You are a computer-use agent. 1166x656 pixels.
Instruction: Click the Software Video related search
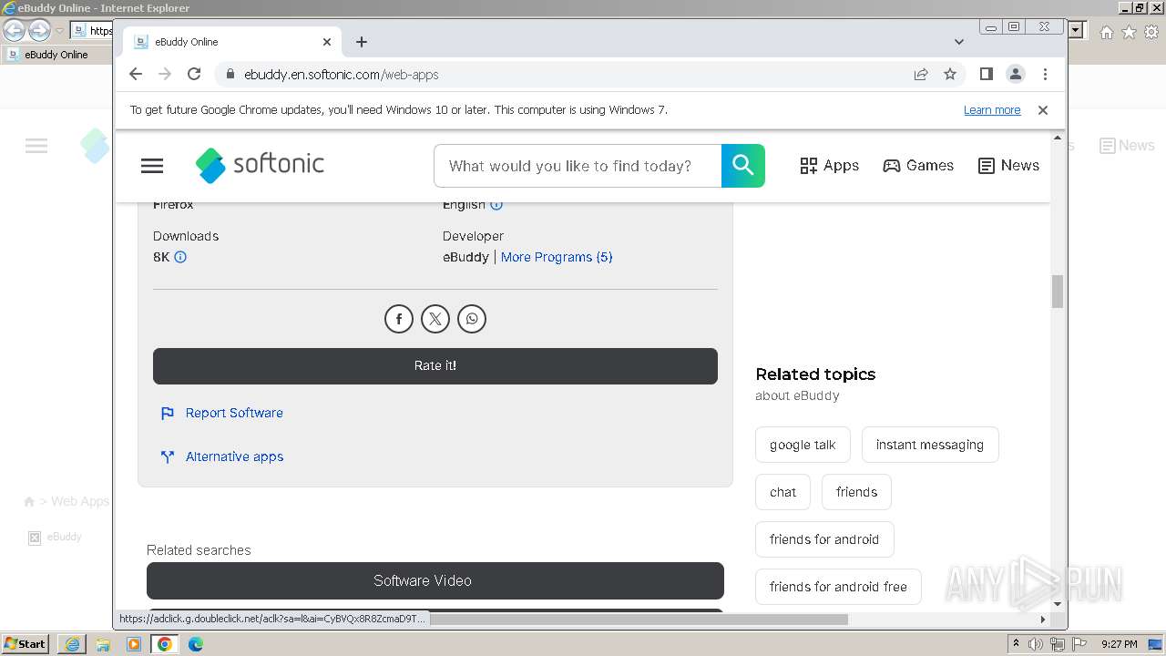(435, 580)
